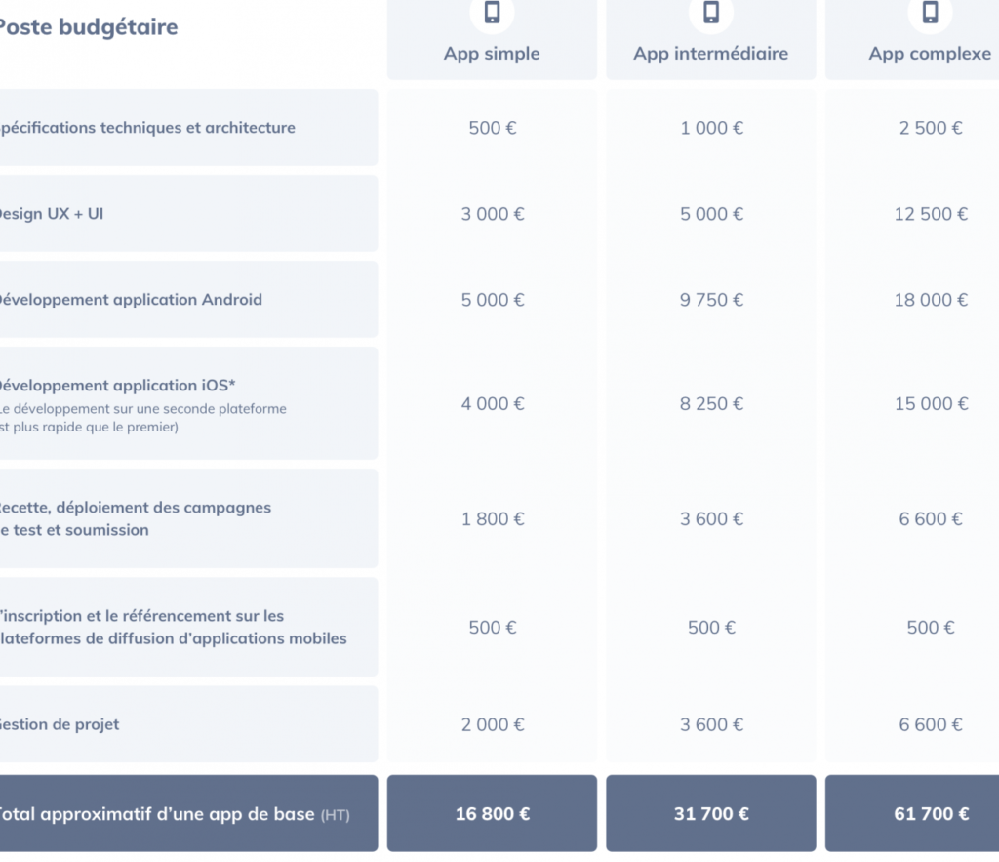999x862 pixels.
Task: Click the phone icon above App intermédiaire
Action: click(x=711, y=12)
